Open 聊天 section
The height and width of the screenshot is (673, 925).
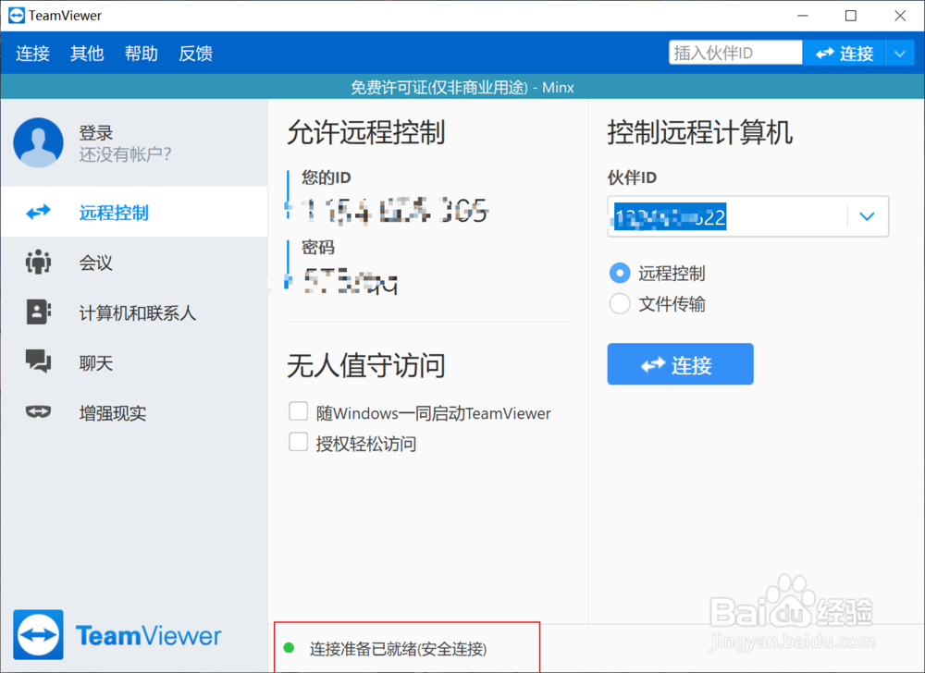click(x=134, y=362)
